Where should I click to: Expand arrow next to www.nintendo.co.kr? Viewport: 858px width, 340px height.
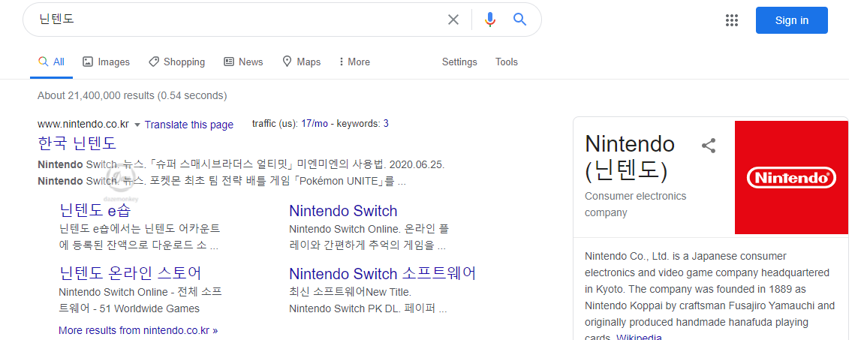(137, 125)
